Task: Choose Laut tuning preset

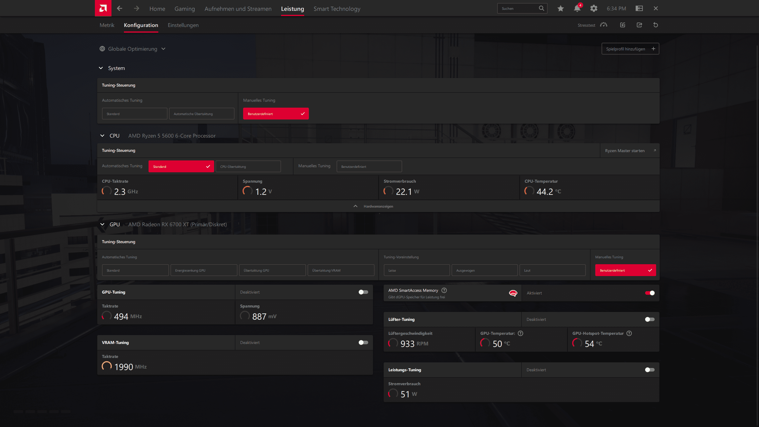Action: pyautogui.click(x=552, y=270)
